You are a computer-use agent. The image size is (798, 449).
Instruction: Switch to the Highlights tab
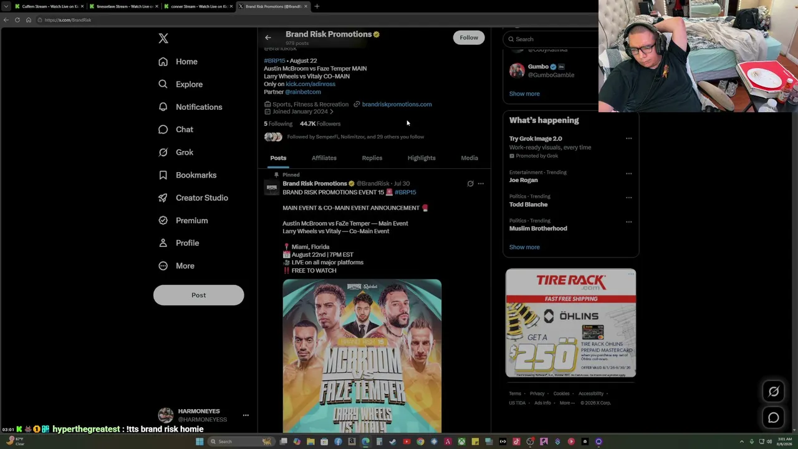click(421, 158)
